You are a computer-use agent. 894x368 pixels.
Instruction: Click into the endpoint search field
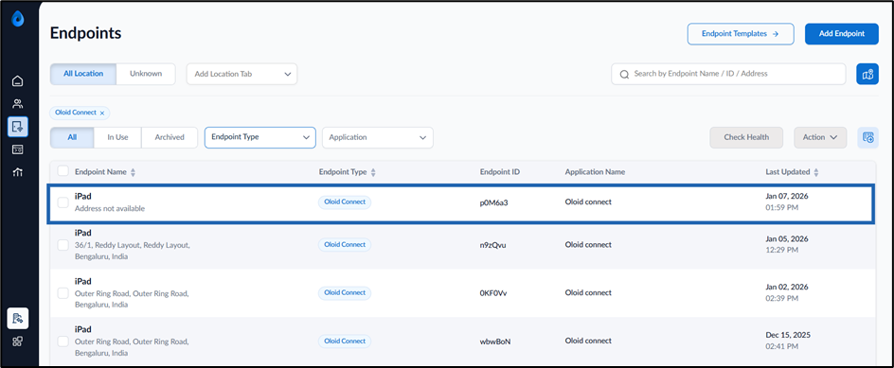tap(728, 74)
